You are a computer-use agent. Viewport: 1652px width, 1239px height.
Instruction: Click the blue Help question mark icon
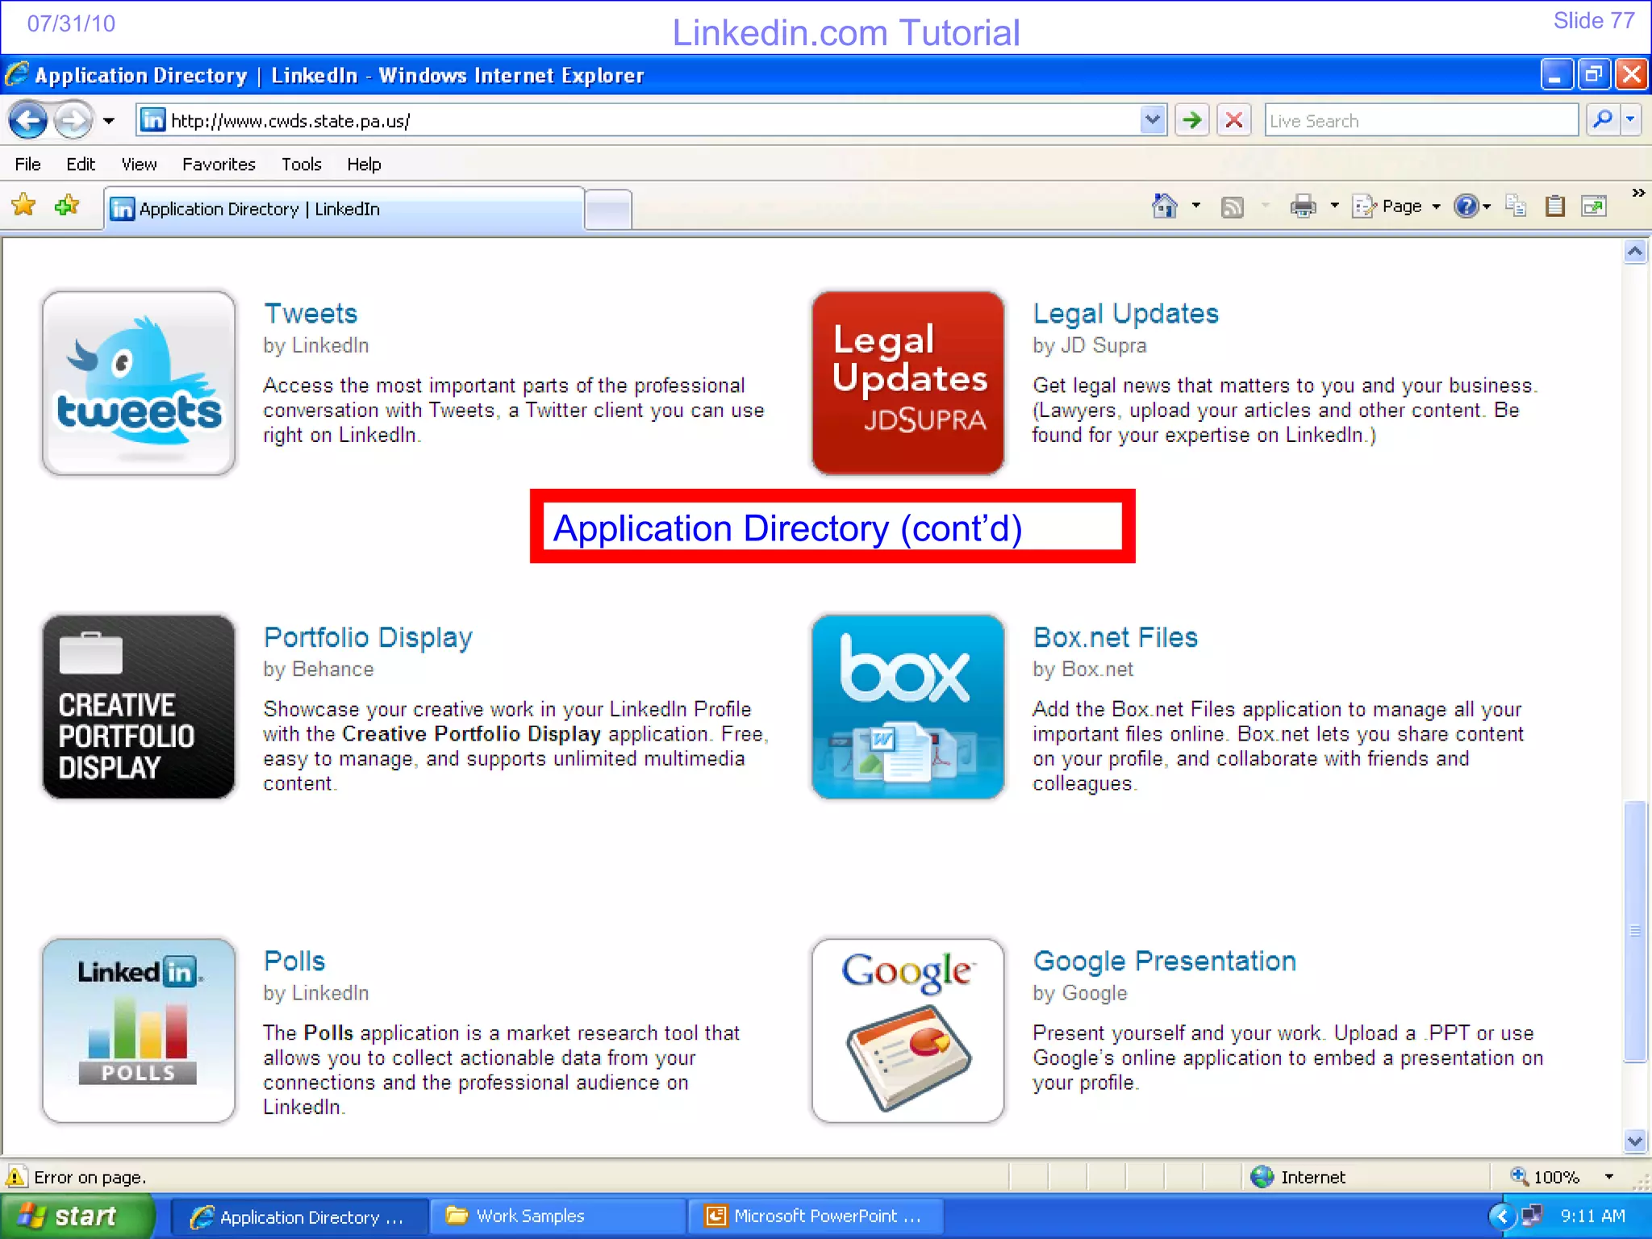pyautogui.click(x=1466, y=206)
